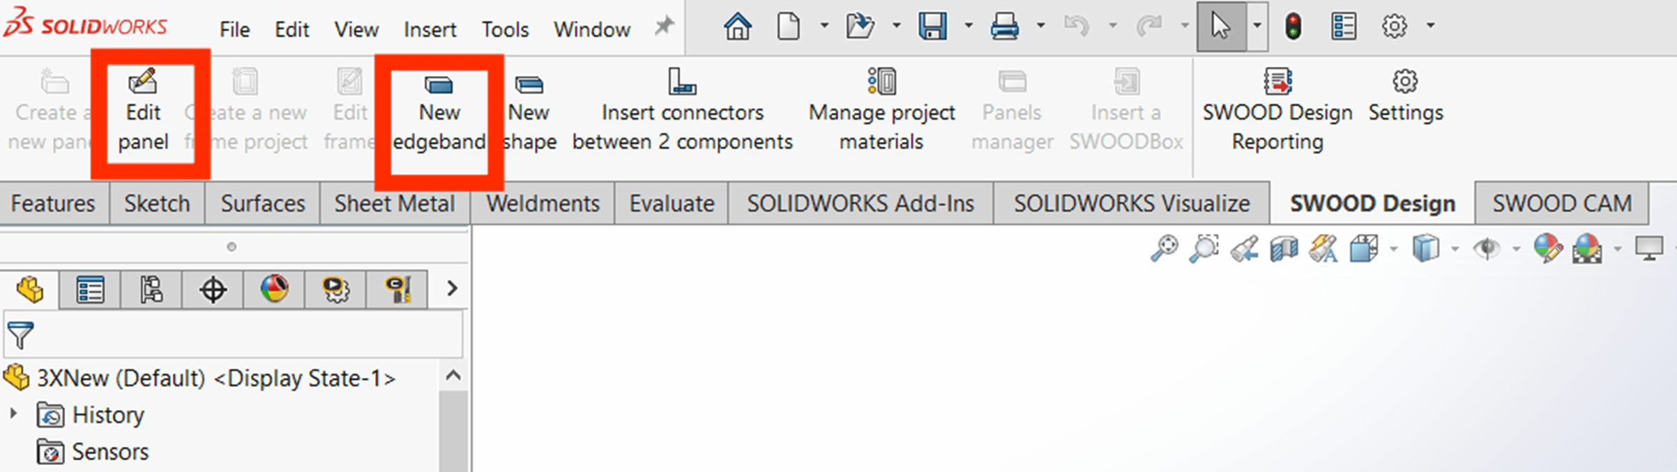
Task: Open a file using the Open icon
Action: (860, 27)
